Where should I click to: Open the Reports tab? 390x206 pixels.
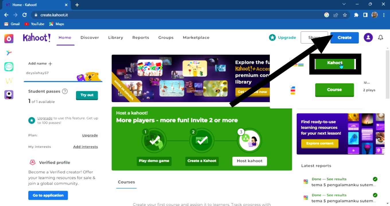point(141,37)
